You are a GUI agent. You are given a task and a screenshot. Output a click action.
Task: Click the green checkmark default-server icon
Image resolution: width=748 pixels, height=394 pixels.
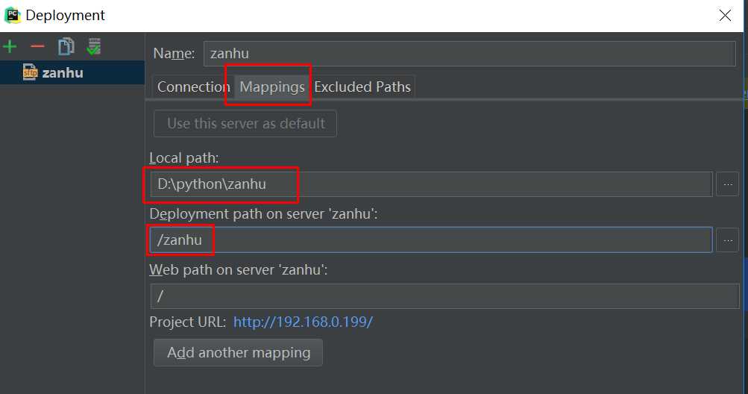point(94,46)
